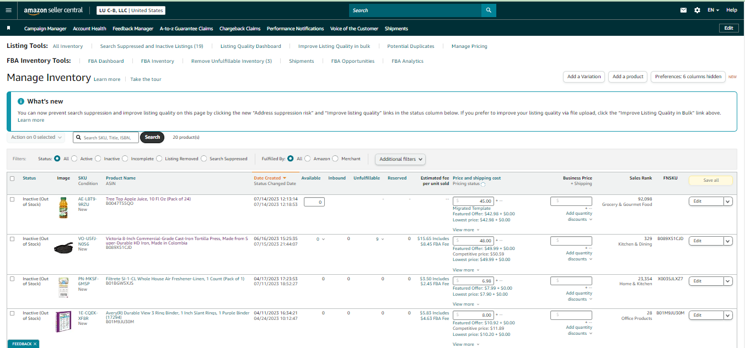Sort by Date Created column
Viewport: 745px width, 348px height.
click(x=270, y=178)
